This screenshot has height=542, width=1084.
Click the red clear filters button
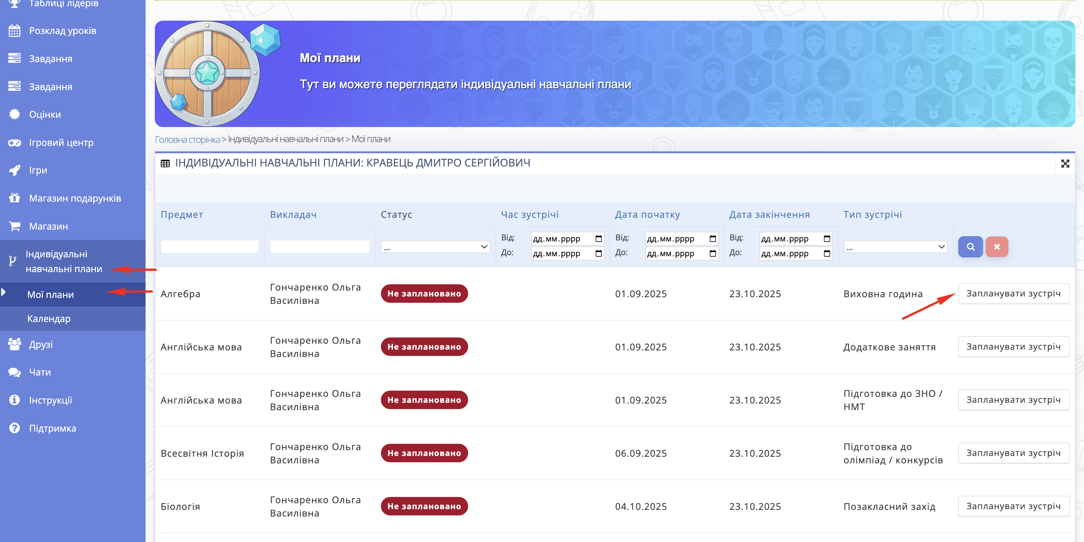[996, 247]
